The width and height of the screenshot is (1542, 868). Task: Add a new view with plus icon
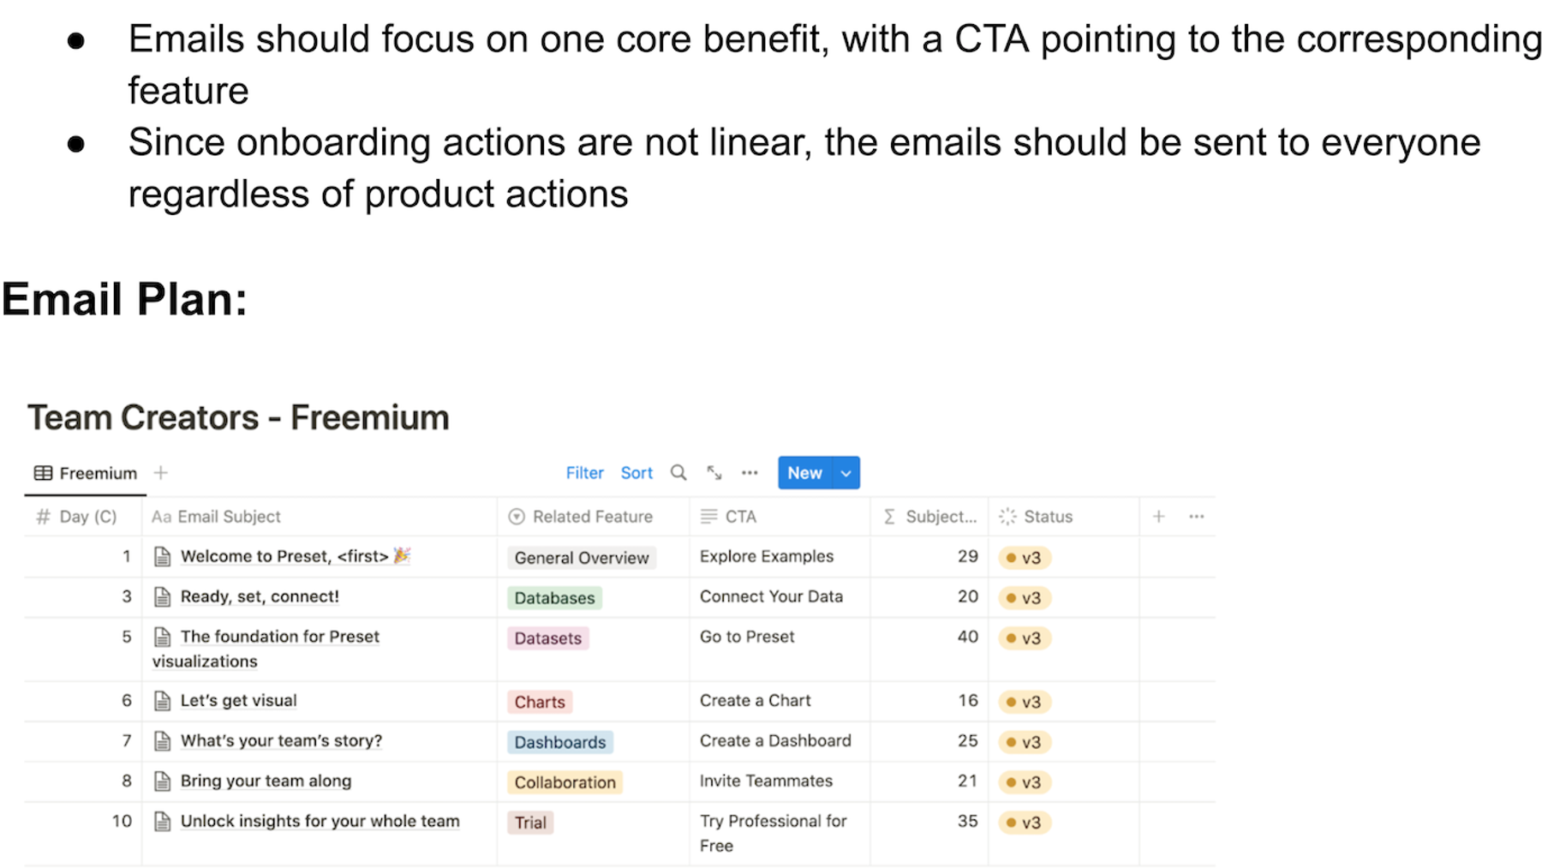(161, 473)
